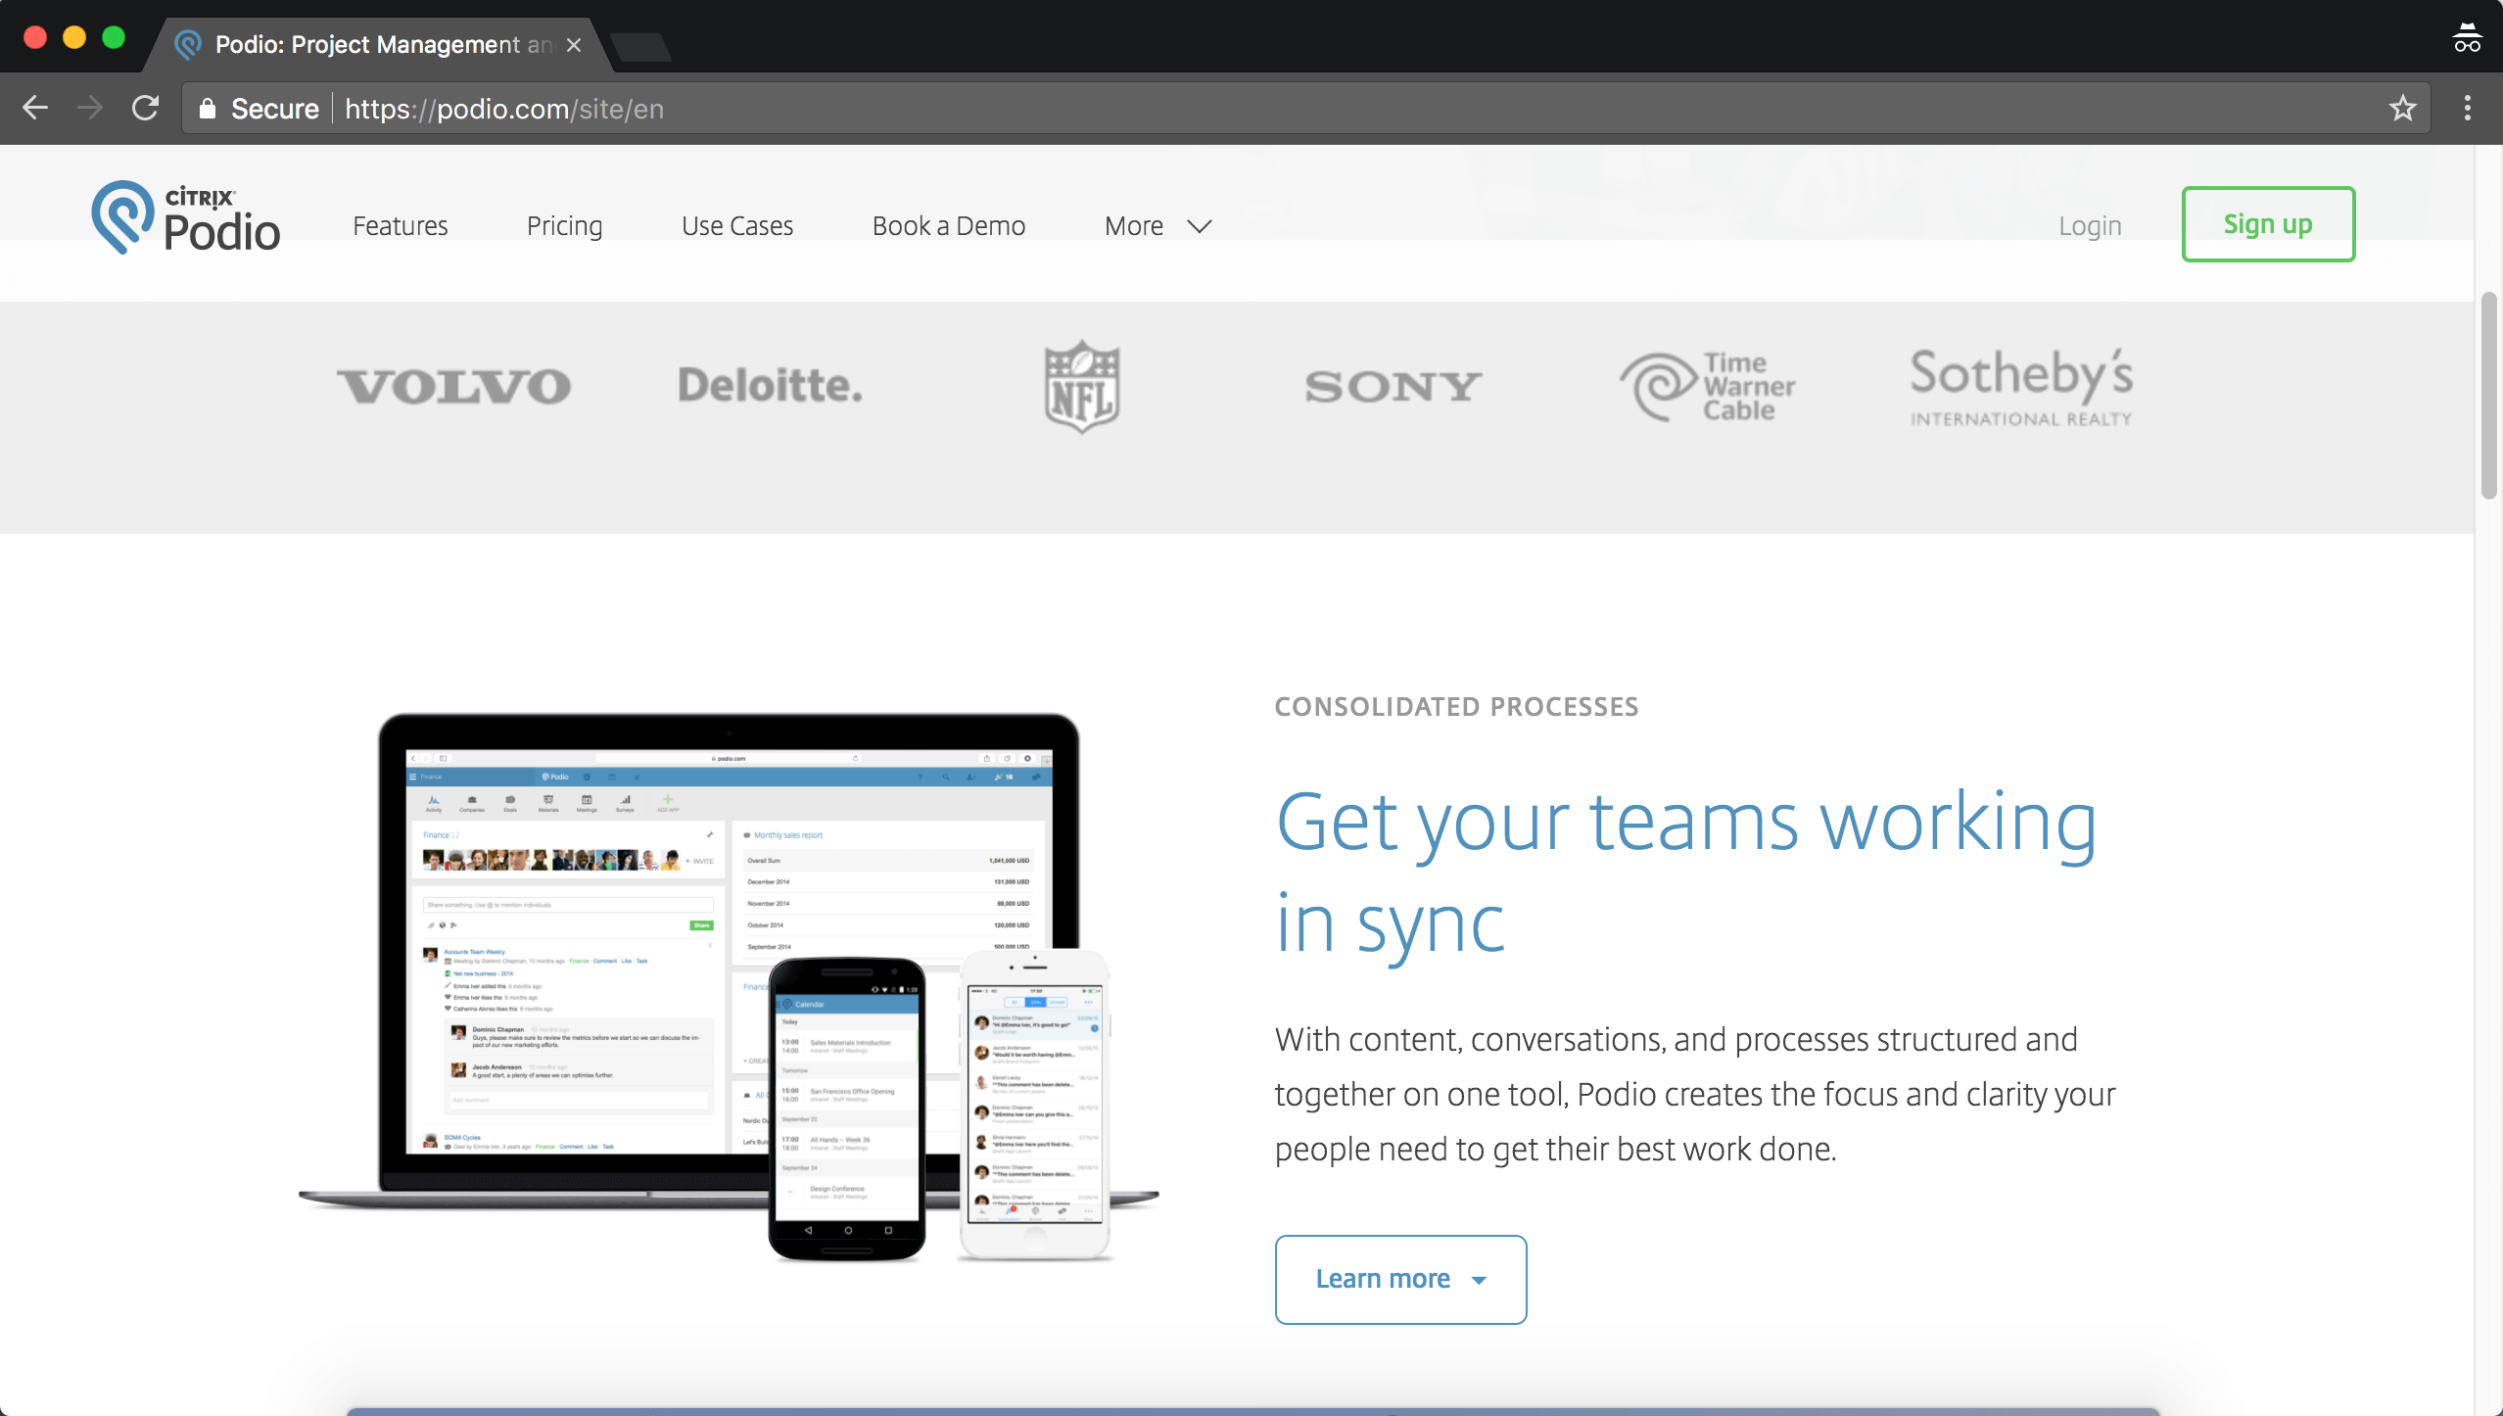Image resolution: width=2503 pixels, height=1416 pixels.
Task: Click the browser back arrow
Action: 35,108
